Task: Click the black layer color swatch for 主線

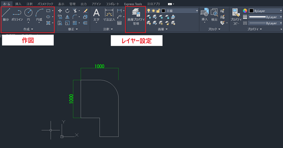Action: 163,11
